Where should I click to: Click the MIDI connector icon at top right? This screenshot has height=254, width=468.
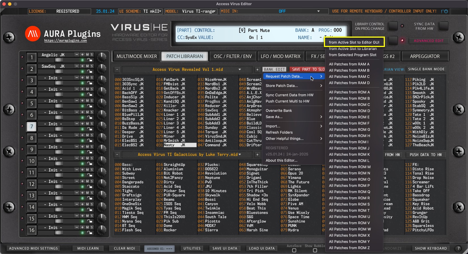point(446,11)
